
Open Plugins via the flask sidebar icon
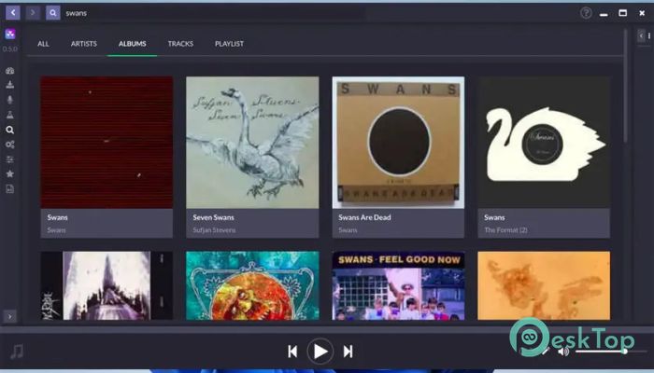pyautogui.click(x=10, y=115)
